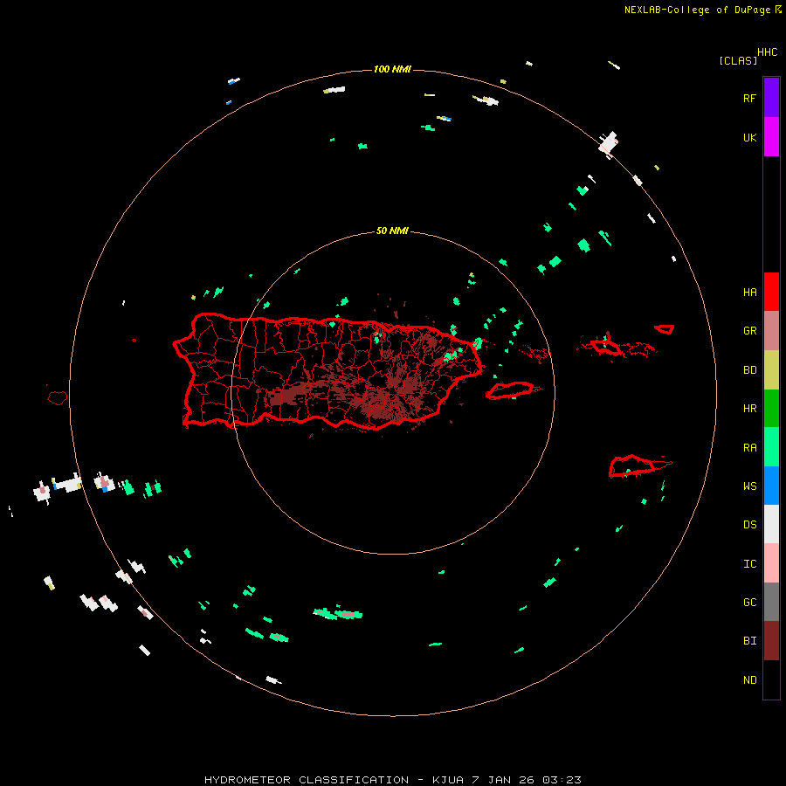Click the BI brown legend swatch
Screen dimensions: 786x786
[771, 641]
